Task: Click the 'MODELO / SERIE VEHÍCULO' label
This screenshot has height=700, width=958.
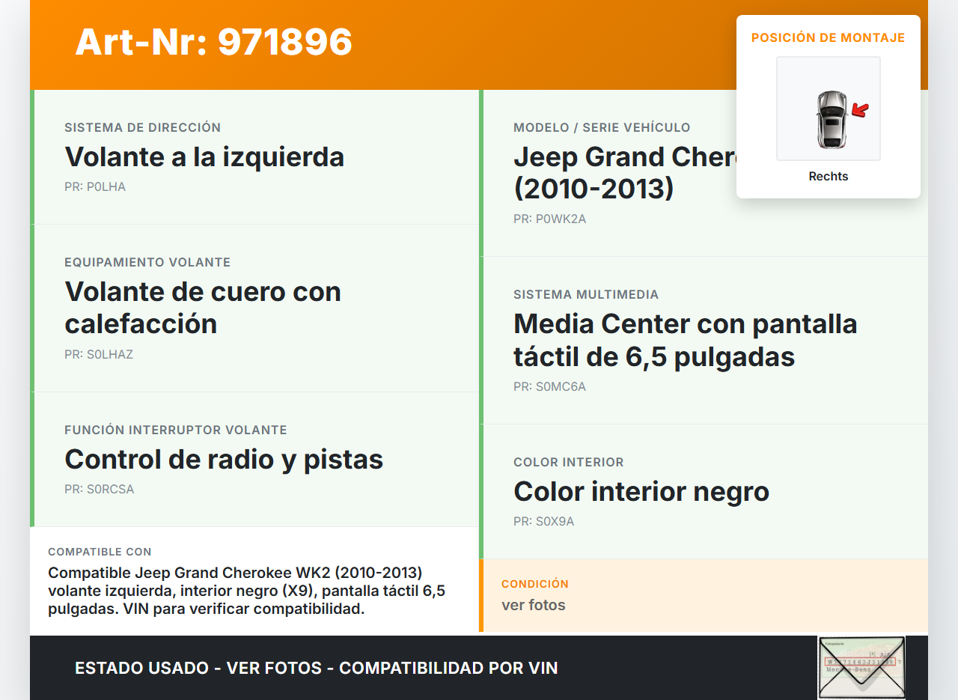Action: pos(602,128)
